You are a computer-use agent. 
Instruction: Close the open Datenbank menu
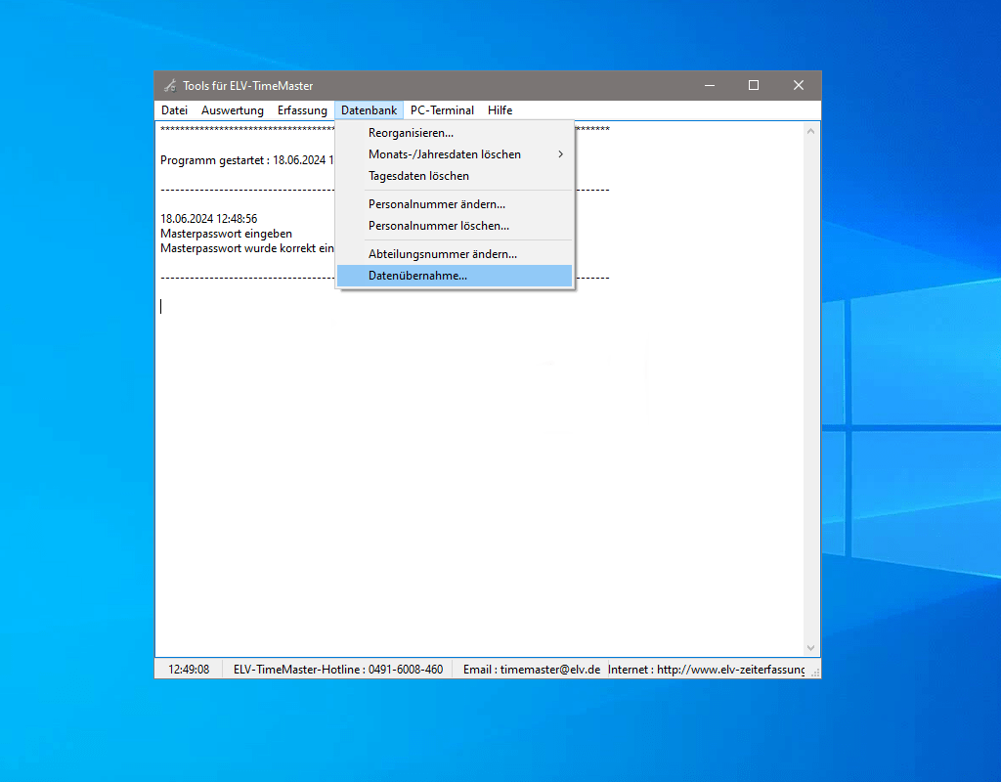click(x=369, y=110)
